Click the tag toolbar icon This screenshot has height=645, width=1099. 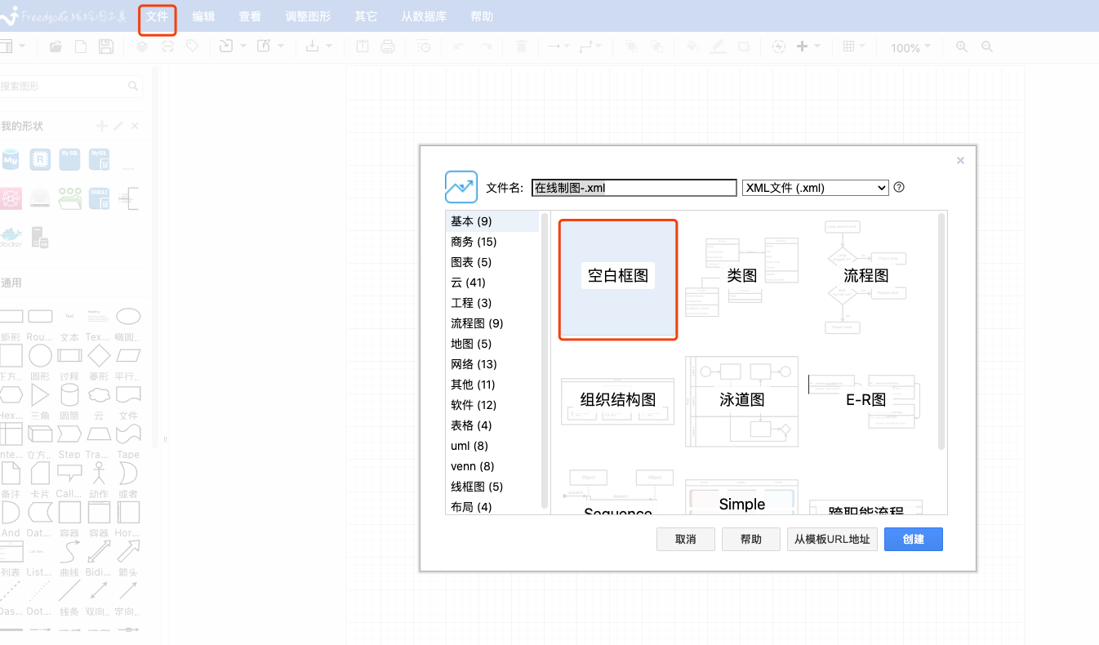(x=192, y=47)
